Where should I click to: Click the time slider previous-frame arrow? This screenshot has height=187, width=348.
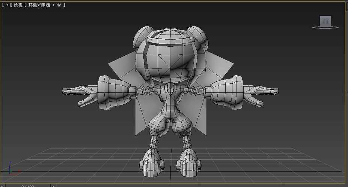click(x=2, y=186)
